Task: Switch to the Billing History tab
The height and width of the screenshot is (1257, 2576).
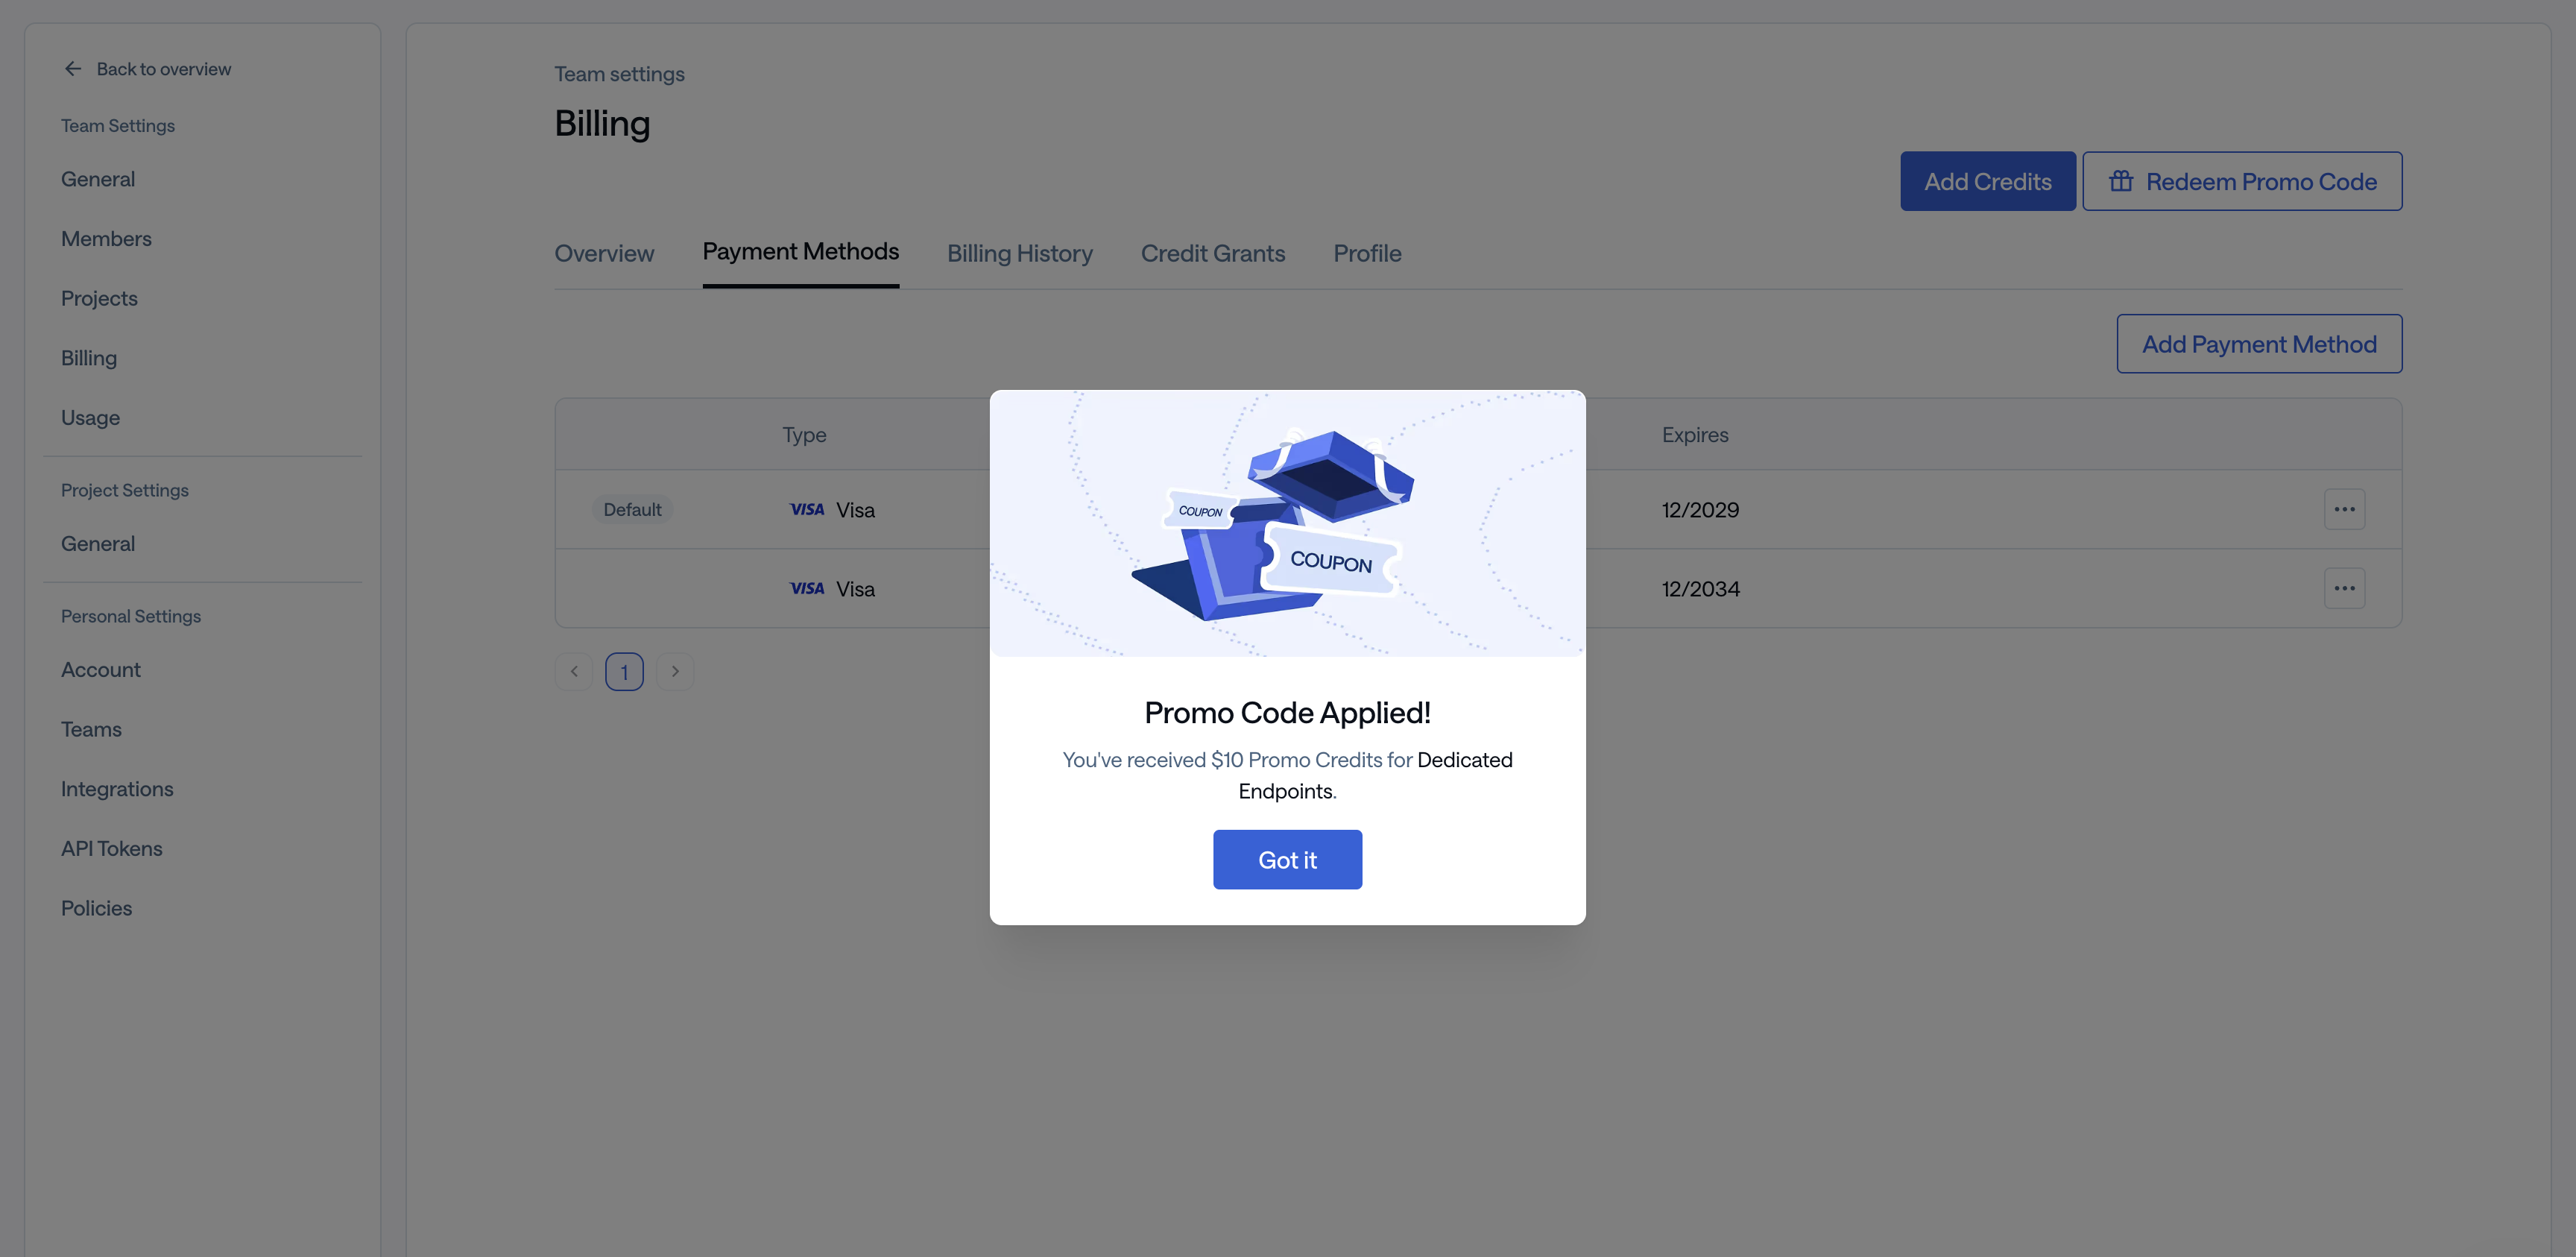Action: click(x=1019, y=253)
